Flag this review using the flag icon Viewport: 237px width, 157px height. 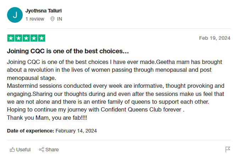(x=228, y=150)
